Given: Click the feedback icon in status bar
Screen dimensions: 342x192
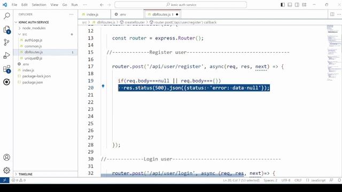Looking at the screenshot, I should pos(331,180).
